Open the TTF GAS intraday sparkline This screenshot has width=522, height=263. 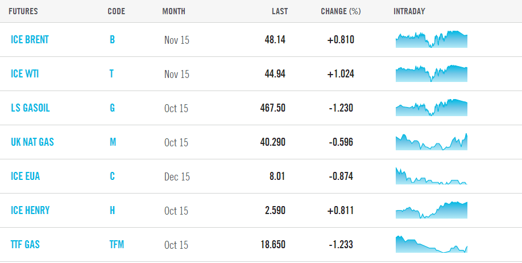pyautogui.click(x=431, y=244)
